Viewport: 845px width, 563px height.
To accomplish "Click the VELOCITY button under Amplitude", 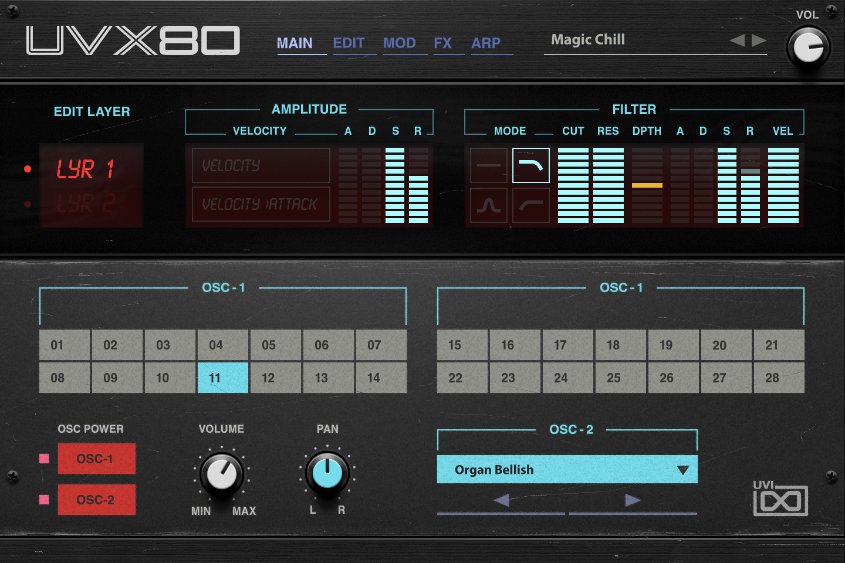I will (260, 165).
